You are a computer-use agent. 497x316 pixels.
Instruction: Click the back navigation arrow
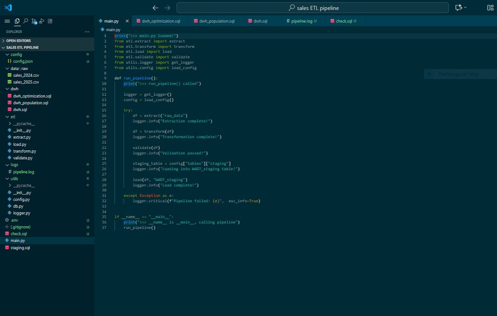155,7
